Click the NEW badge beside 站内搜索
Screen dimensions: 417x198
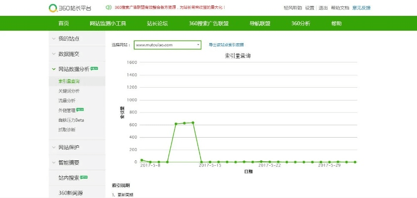[x=84, y=177]
